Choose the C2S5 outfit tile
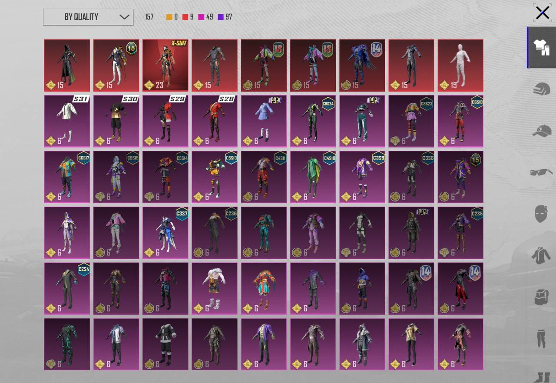This screenshot has width=556, height=383. pos(460,233)
